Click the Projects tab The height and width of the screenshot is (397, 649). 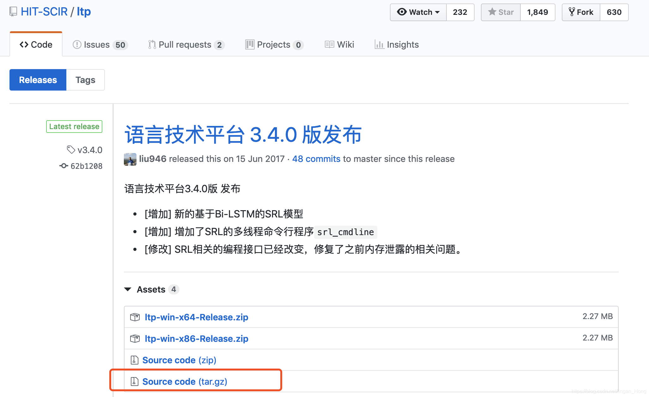pos(274,44)
